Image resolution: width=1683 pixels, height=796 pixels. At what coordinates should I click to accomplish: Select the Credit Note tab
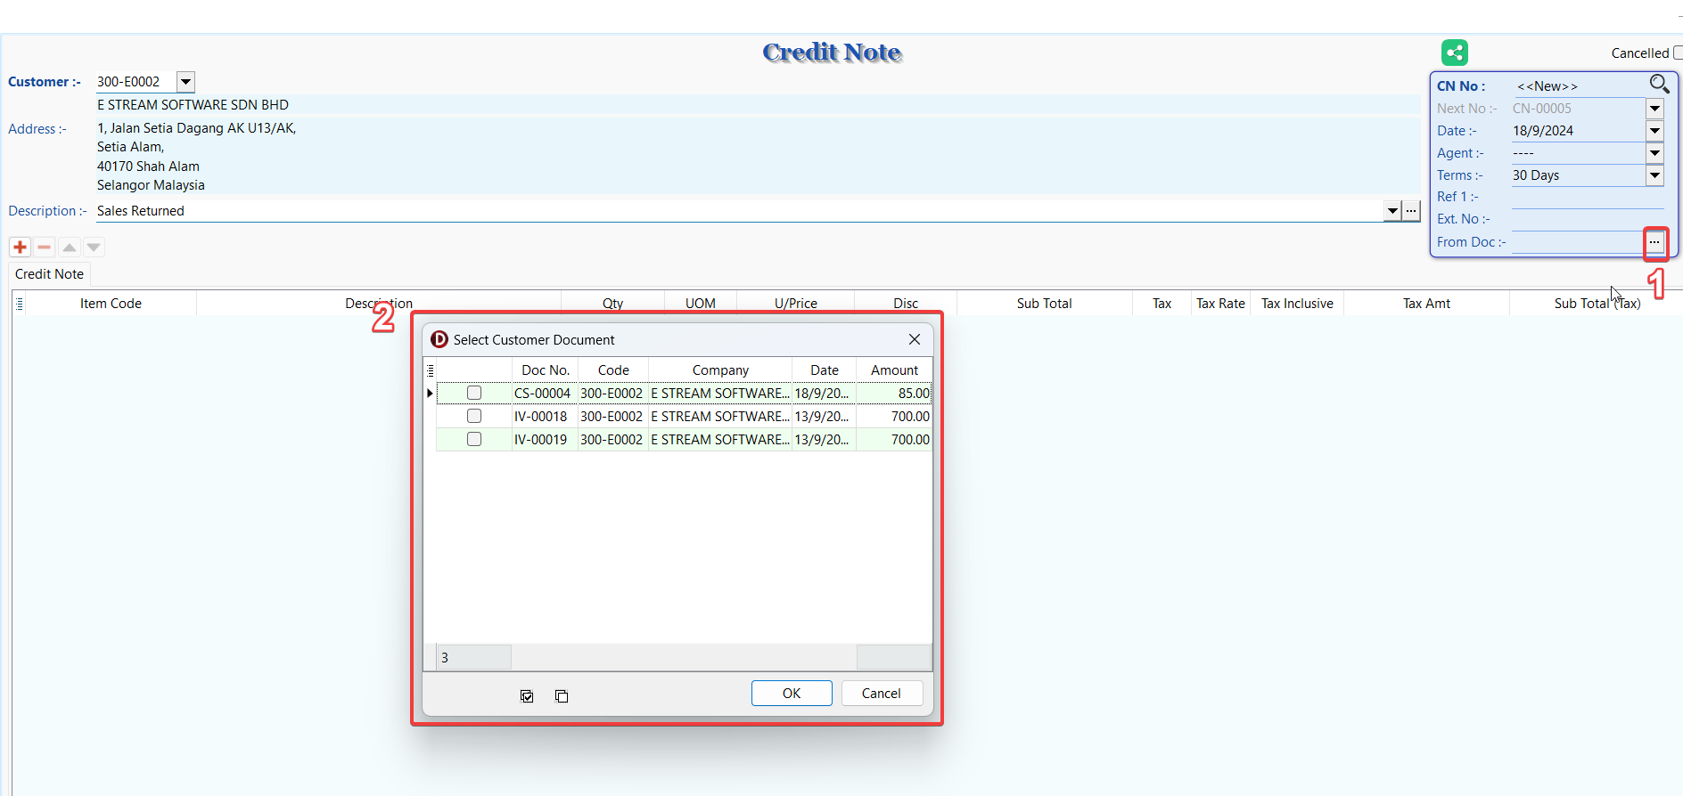point(49,274)
